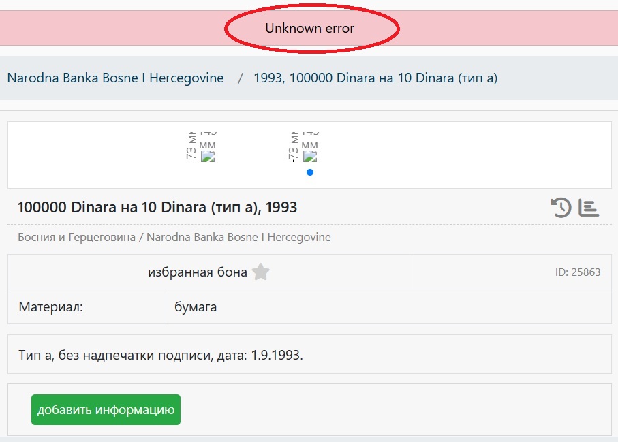Open 'Narodna Banka Bosne I Hercegovine' subtitle link
This screenshot has width=618, height=442.
pos(238,238)
